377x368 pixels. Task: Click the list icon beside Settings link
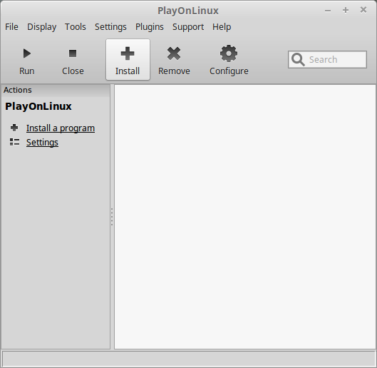click(x=14, y=142)
